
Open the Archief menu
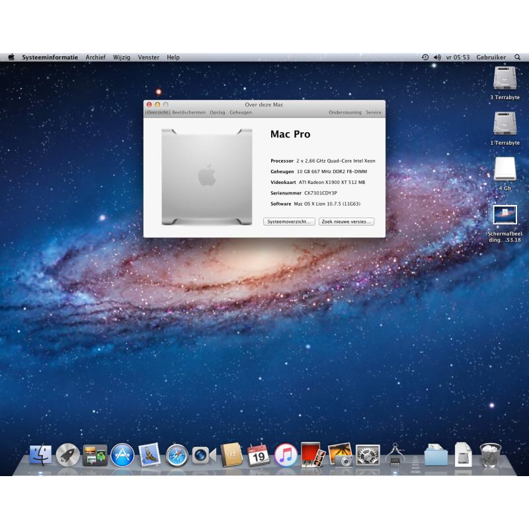95,58
